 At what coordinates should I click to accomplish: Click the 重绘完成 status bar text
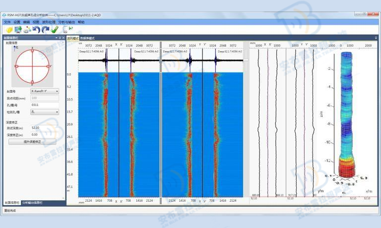[x=10, y=211]
